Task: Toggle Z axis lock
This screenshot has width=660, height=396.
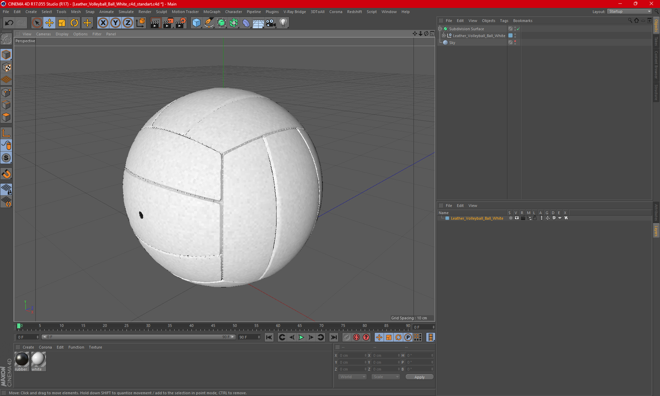Action: [x=128, y=23]
